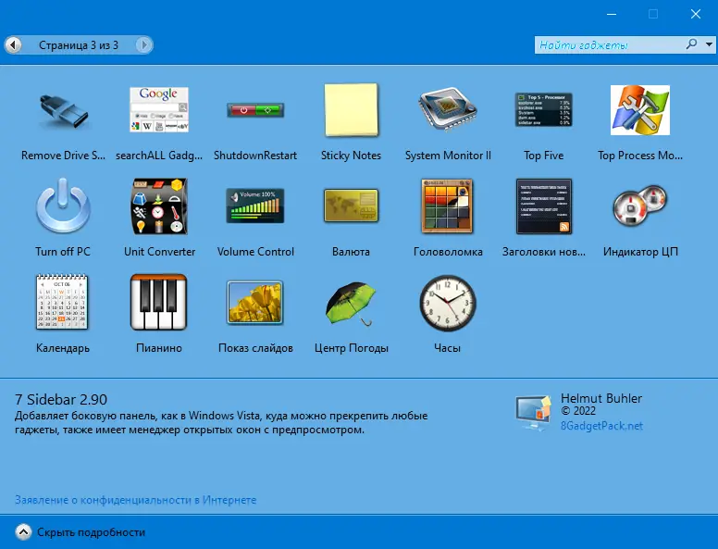The width and height of the screenshot is (718, 549).
Task: Click the Volume Control label text
Action: point(255,252)
